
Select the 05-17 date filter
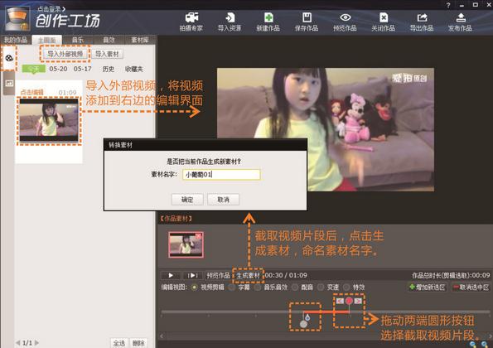(82, 69)
